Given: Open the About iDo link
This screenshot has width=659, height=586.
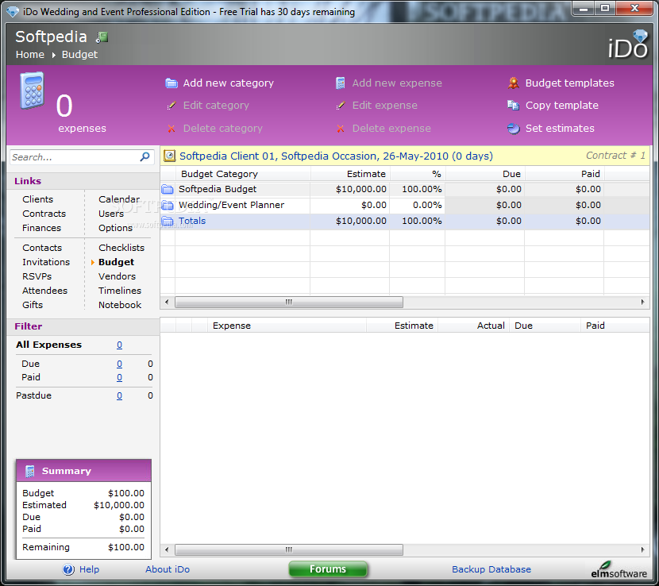Looking at the screenshot, I should pos(168,569).
